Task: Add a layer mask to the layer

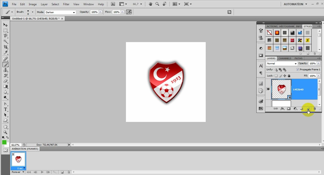Action: (x=289, y=109)
